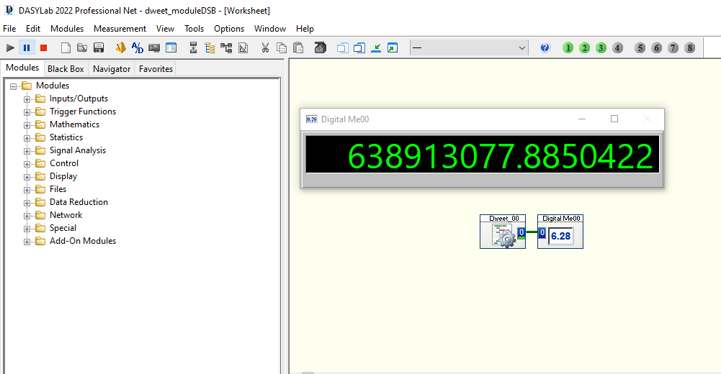Expand the Display folder
The height and width of the screenshot is (374, 721).
click(x=27, y=177)
